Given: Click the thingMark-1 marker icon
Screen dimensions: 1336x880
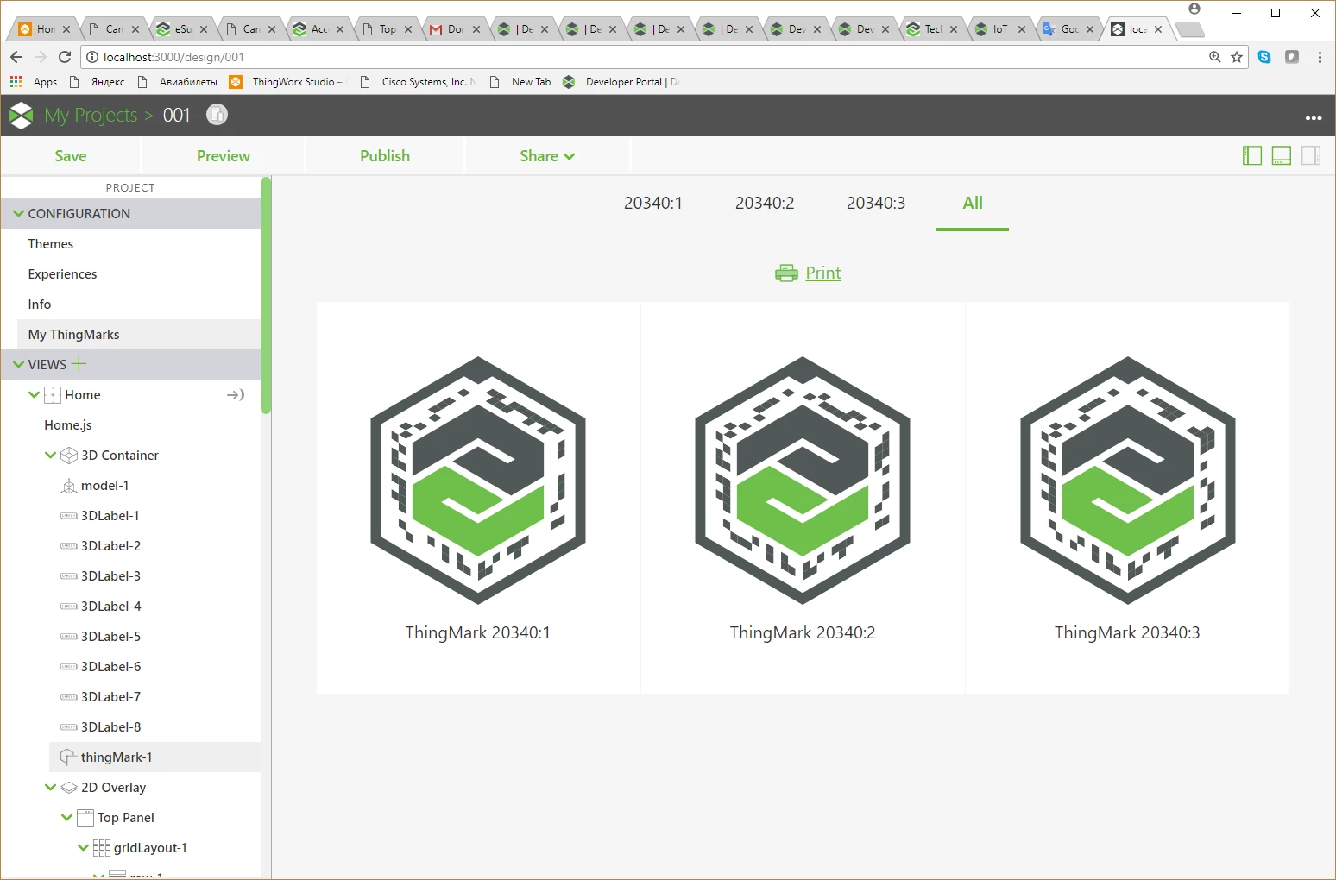Looking at the screenshot, I should click(68, 757).
